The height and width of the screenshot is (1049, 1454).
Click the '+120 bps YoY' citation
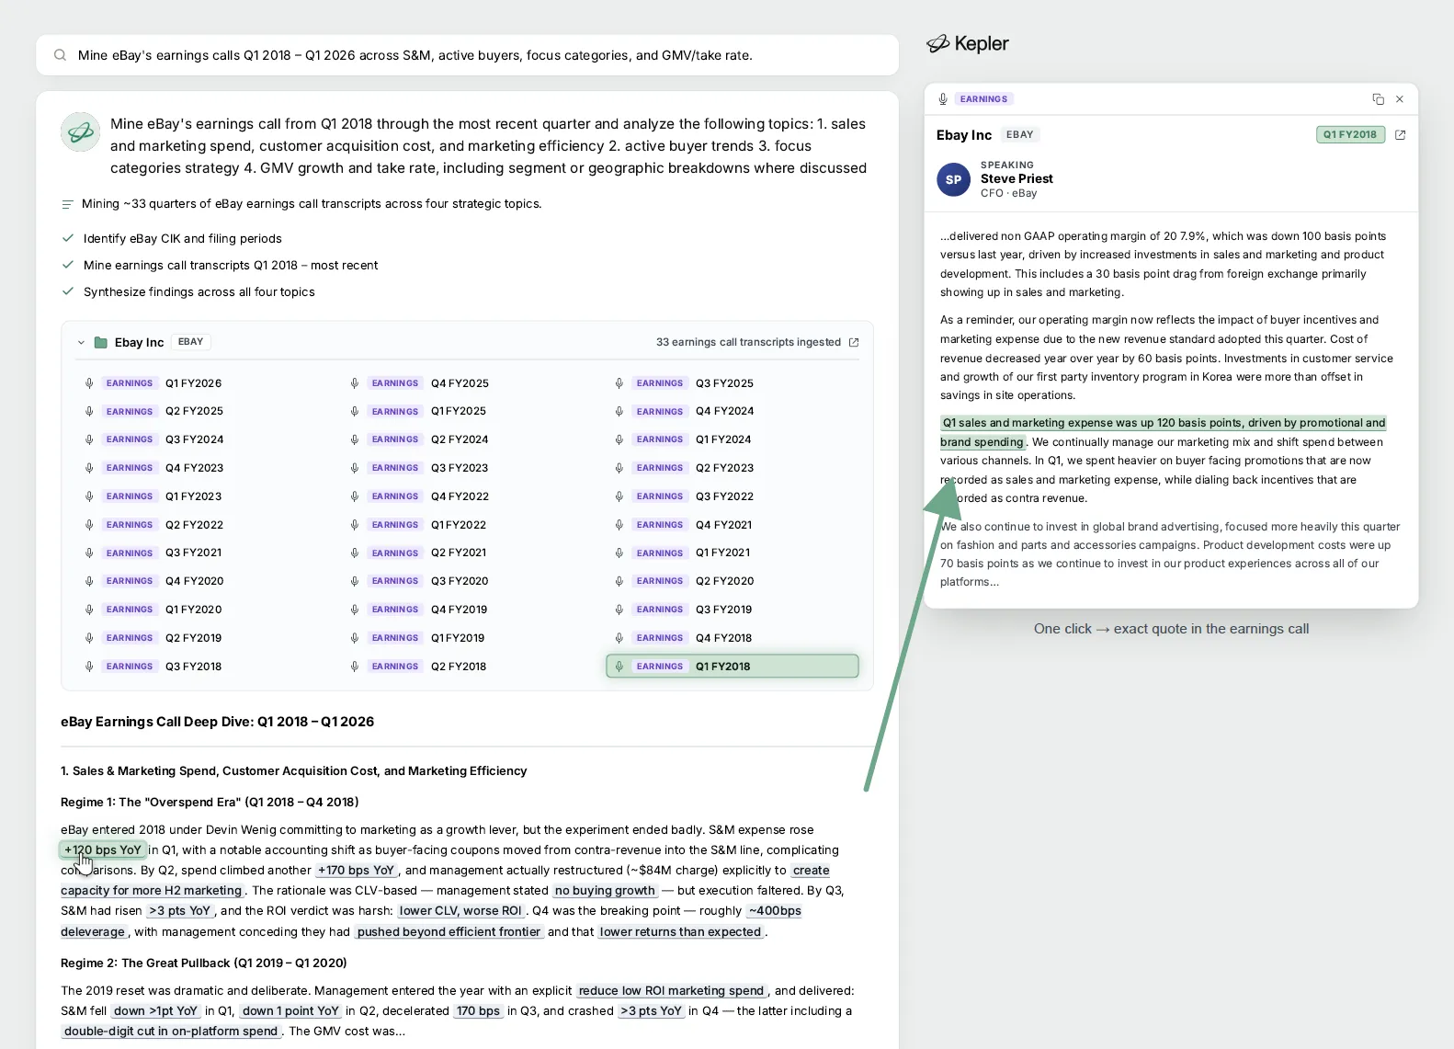(103, 850)
